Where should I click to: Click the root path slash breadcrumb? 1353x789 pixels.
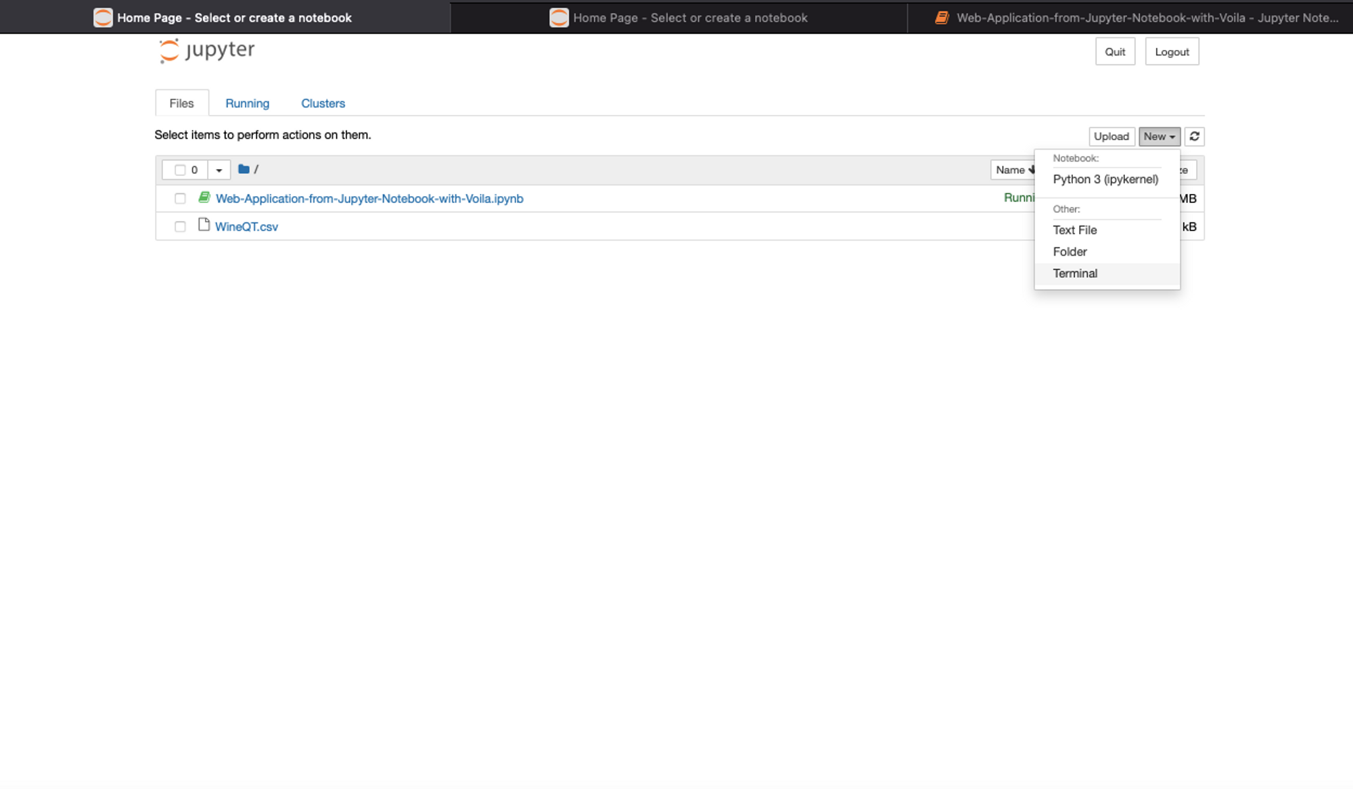coord(256,169)
